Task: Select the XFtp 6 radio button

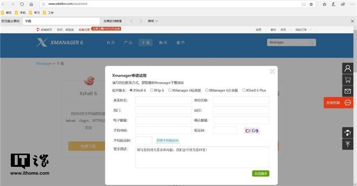Action: 152,90
